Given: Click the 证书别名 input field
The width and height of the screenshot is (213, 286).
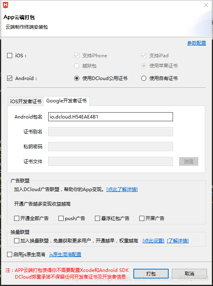Looking at the screenshot, I should tap(111, 132).
